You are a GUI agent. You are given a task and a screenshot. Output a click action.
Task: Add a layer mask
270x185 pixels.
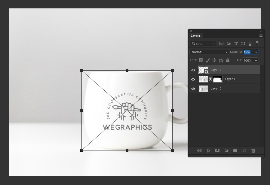[217, 150]
